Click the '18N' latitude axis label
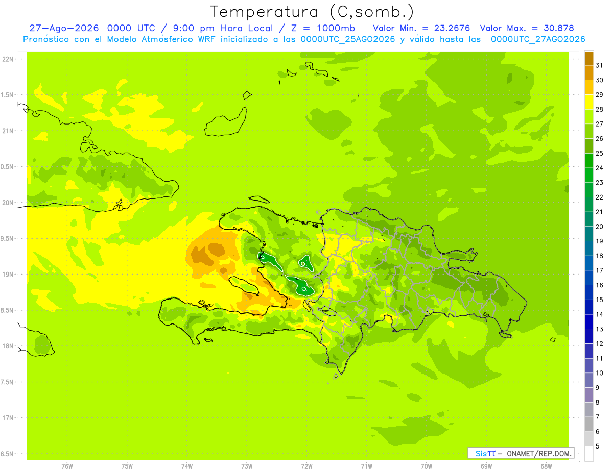 8,346
